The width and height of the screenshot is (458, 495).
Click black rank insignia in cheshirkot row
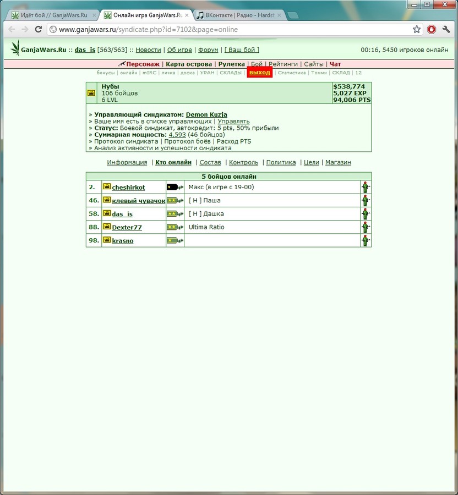point(175,187)
